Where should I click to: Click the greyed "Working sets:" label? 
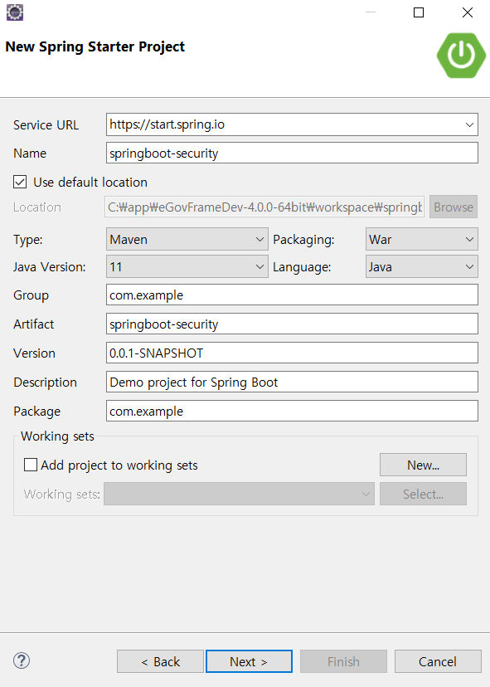[61, 495]
